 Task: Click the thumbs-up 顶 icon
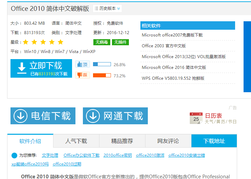click(83, 64)
